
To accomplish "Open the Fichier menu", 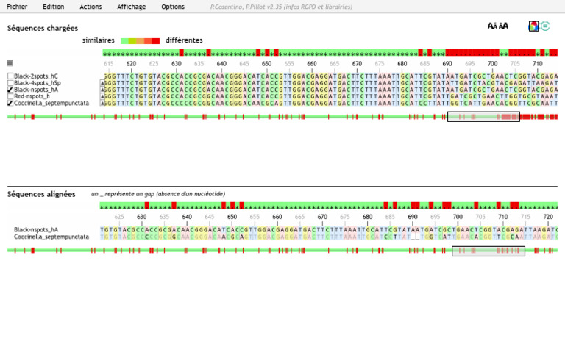I will 17,7.
